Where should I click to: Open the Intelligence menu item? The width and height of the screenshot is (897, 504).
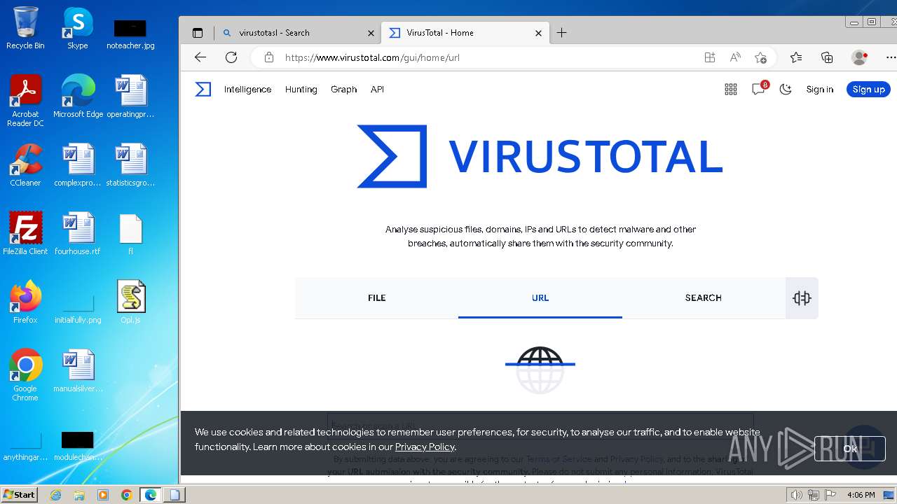247,89
